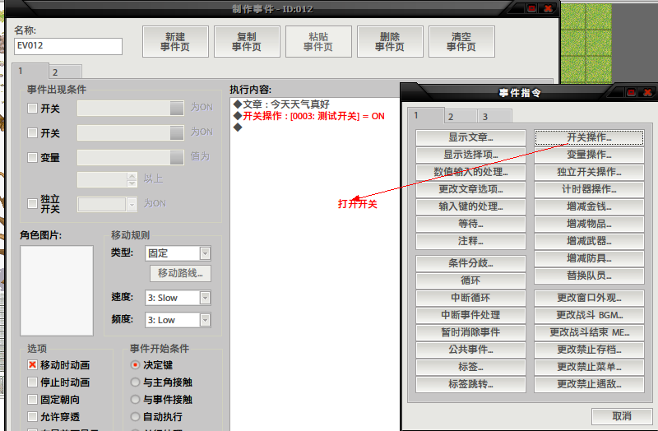Click the 增减金钱 command button

pyautogui.click(x=589, y=206)
